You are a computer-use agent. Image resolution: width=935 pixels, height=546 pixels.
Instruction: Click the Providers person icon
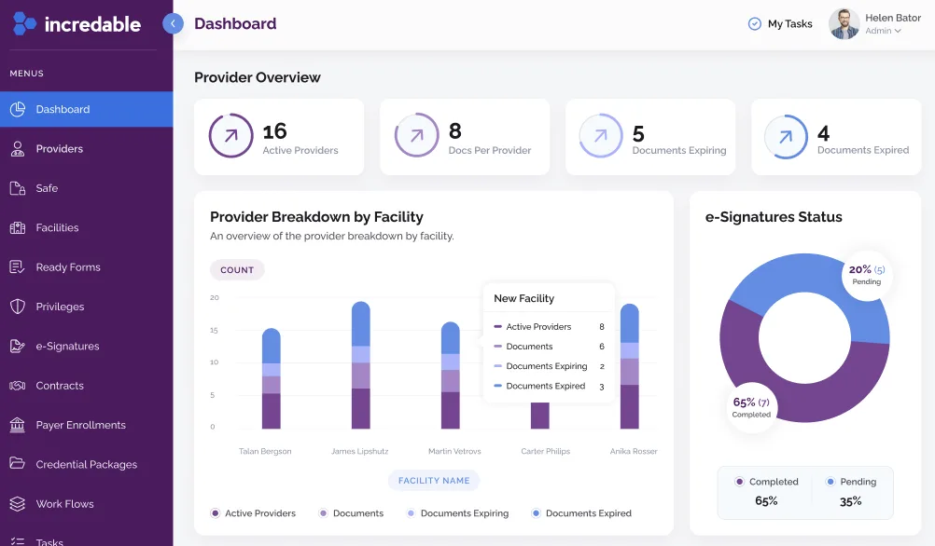click(18, 149)
